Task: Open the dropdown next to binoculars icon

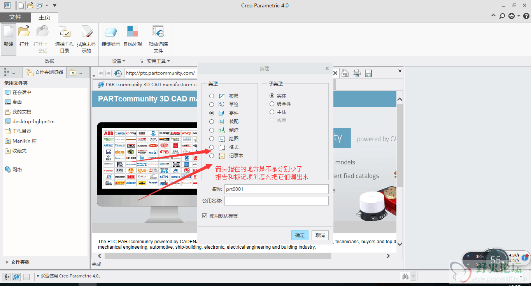Action: (413, 276)
